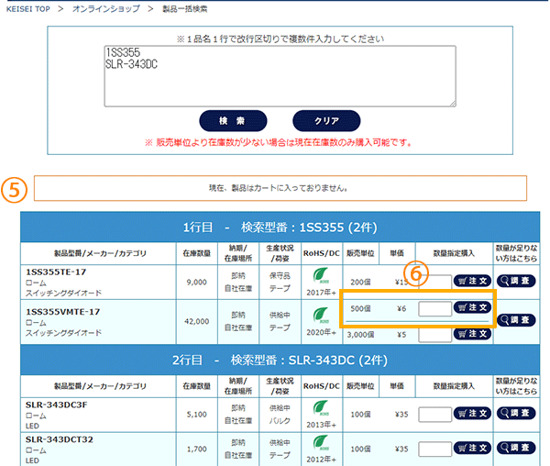
Task: Click stock quantity 9,000
Action: [197, 283]
